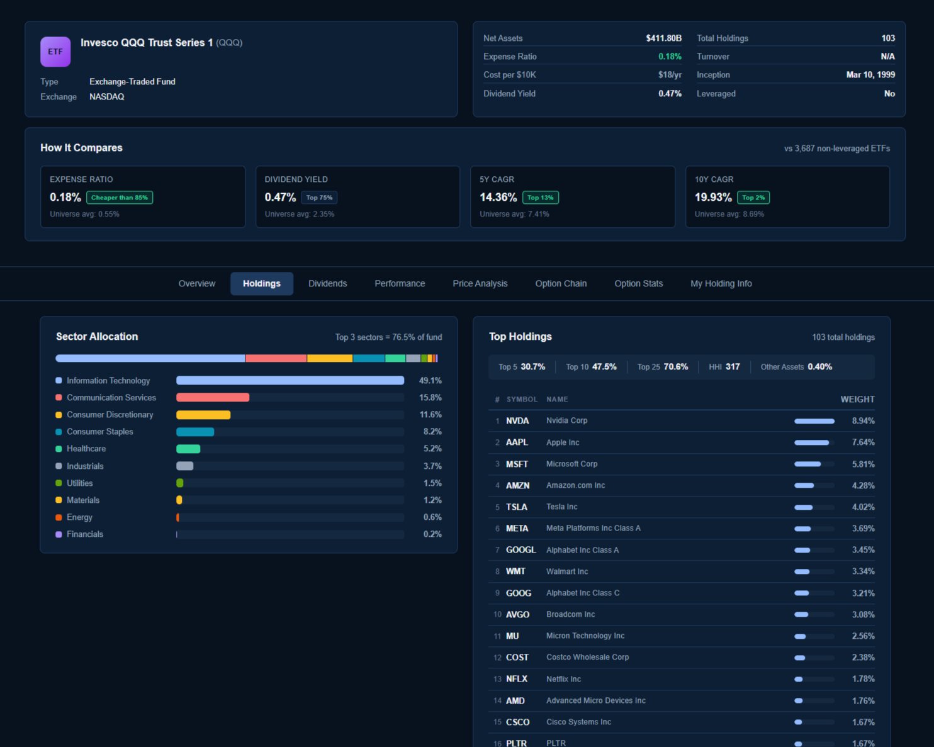Go to the Price Analysis tab

click(480, 283)
